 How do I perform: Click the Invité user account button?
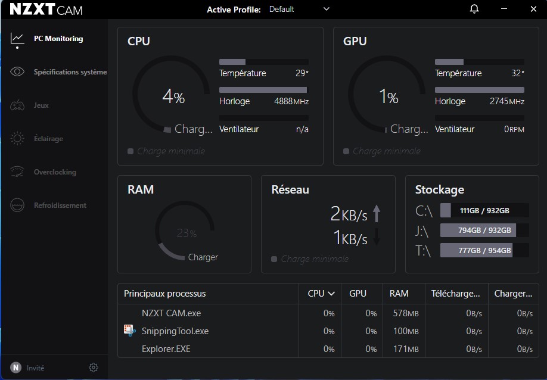27,367
